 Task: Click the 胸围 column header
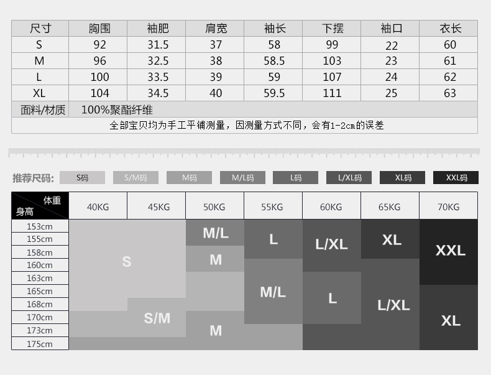99,29
